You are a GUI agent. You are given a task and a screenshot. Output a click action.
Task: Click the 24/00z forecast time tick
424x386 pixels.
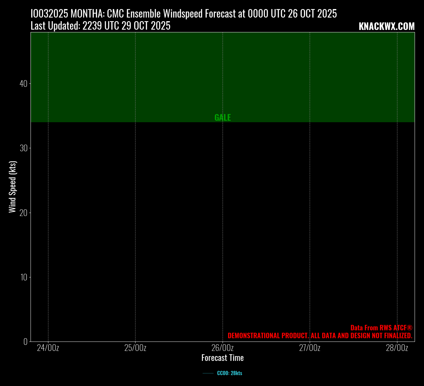click(x=48, y=348)
